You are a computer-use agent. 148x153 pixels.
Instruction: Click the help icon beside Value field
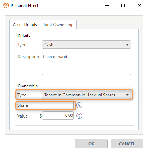tap(79, 116)
